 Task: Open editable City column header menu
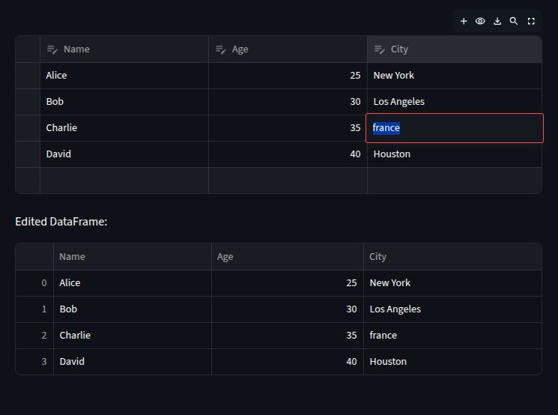point(455,49)
